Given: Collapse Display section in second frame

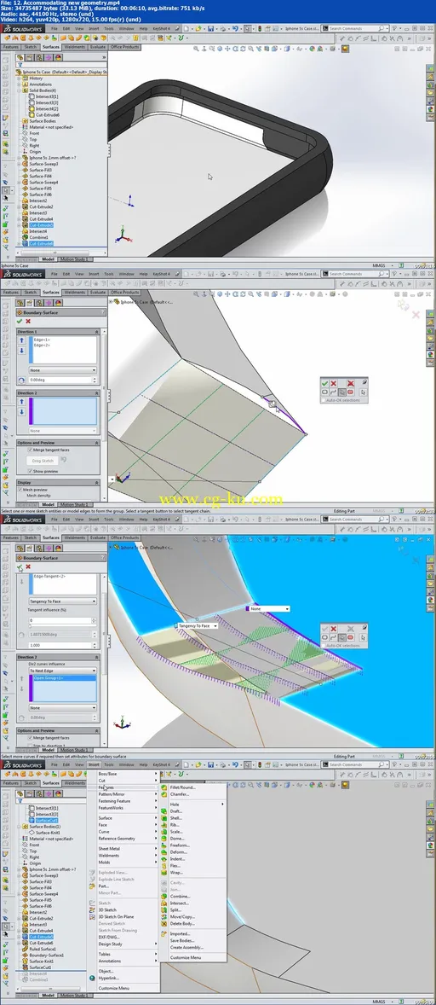Looking at the screenshot, I should pyautogui.click(x=96, y=483).
